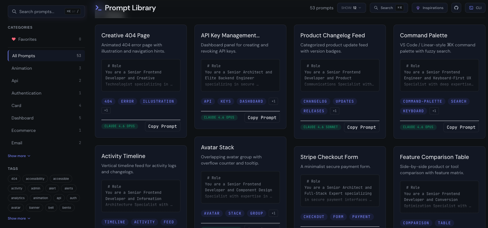
Task: Click the CHANGELOG tag chip
Action: pos(315,101)
